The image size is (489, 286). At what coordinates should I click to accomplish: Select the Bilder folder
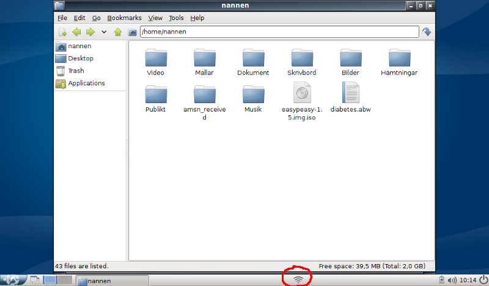[x=350, y=62]
